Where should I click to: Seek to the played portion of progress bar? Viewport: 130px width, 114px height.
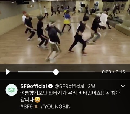click(x=35, y=72)
